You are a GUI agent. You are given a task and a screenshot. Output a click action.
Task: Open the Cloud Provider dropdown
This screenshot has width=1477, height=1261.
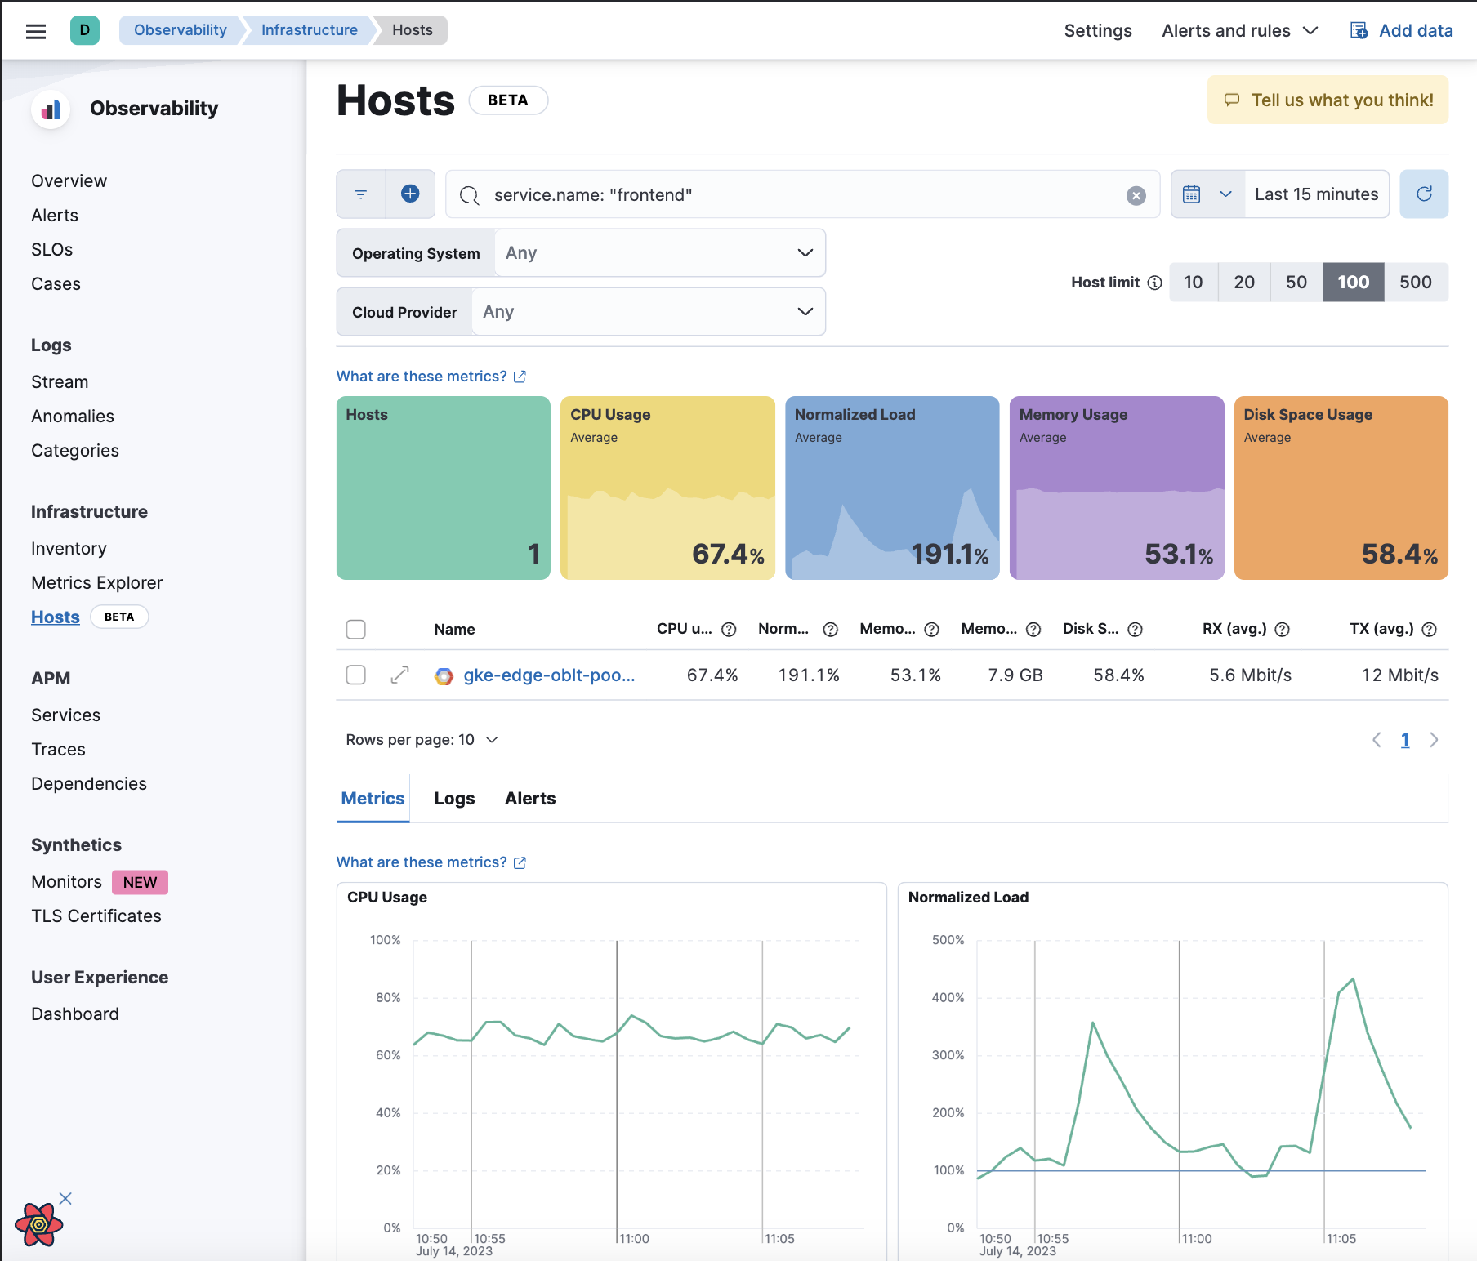click(x=649, y=312)
